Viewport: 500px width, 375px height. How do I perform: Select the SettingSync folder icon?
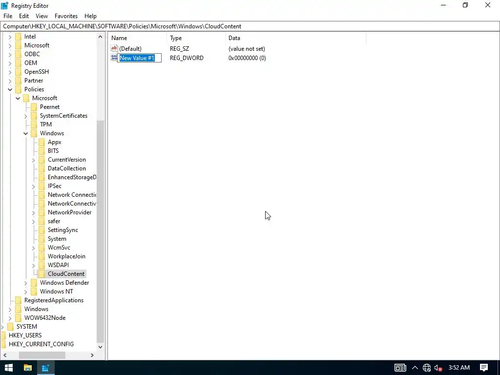point(42,230)
